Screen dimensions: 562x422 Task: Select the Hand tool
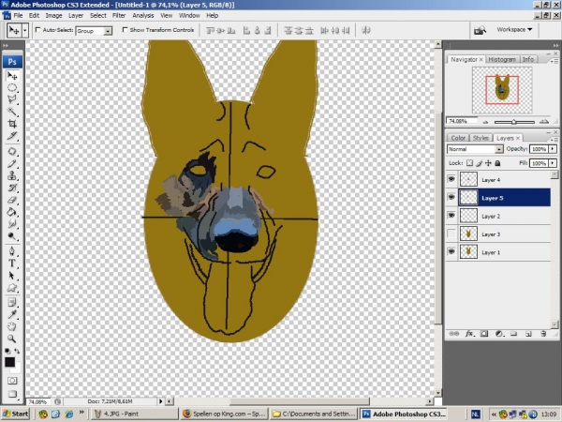pyautogui.click(x=12, y=326)
